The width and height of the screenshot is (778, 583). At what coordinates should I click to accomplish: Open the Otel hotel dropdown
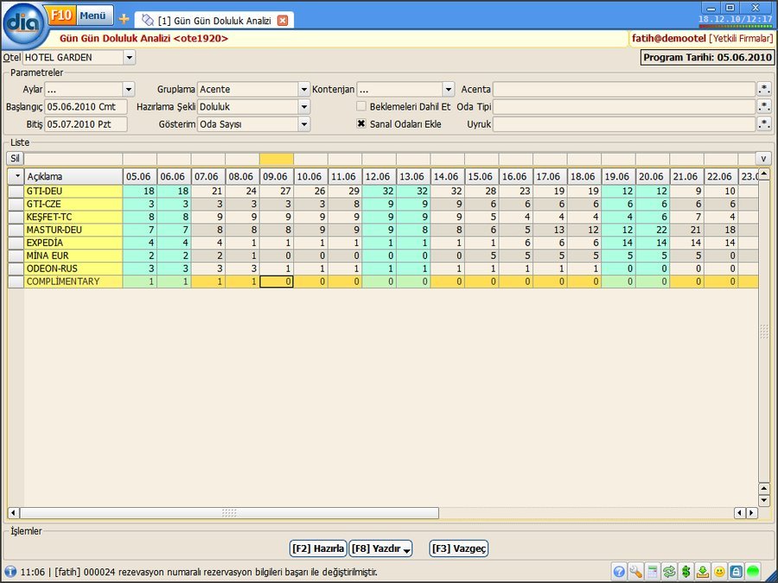coord(130,58)
